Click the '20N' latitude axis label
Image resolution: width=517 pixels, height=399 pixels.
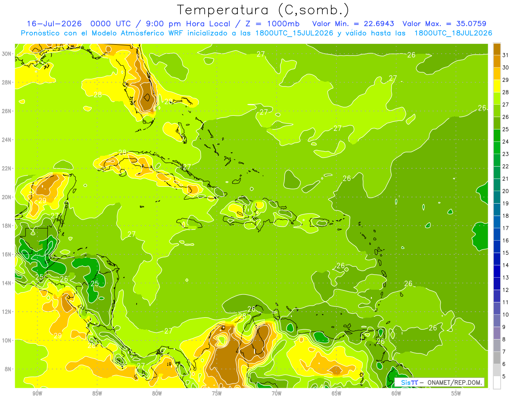point(7,197)
